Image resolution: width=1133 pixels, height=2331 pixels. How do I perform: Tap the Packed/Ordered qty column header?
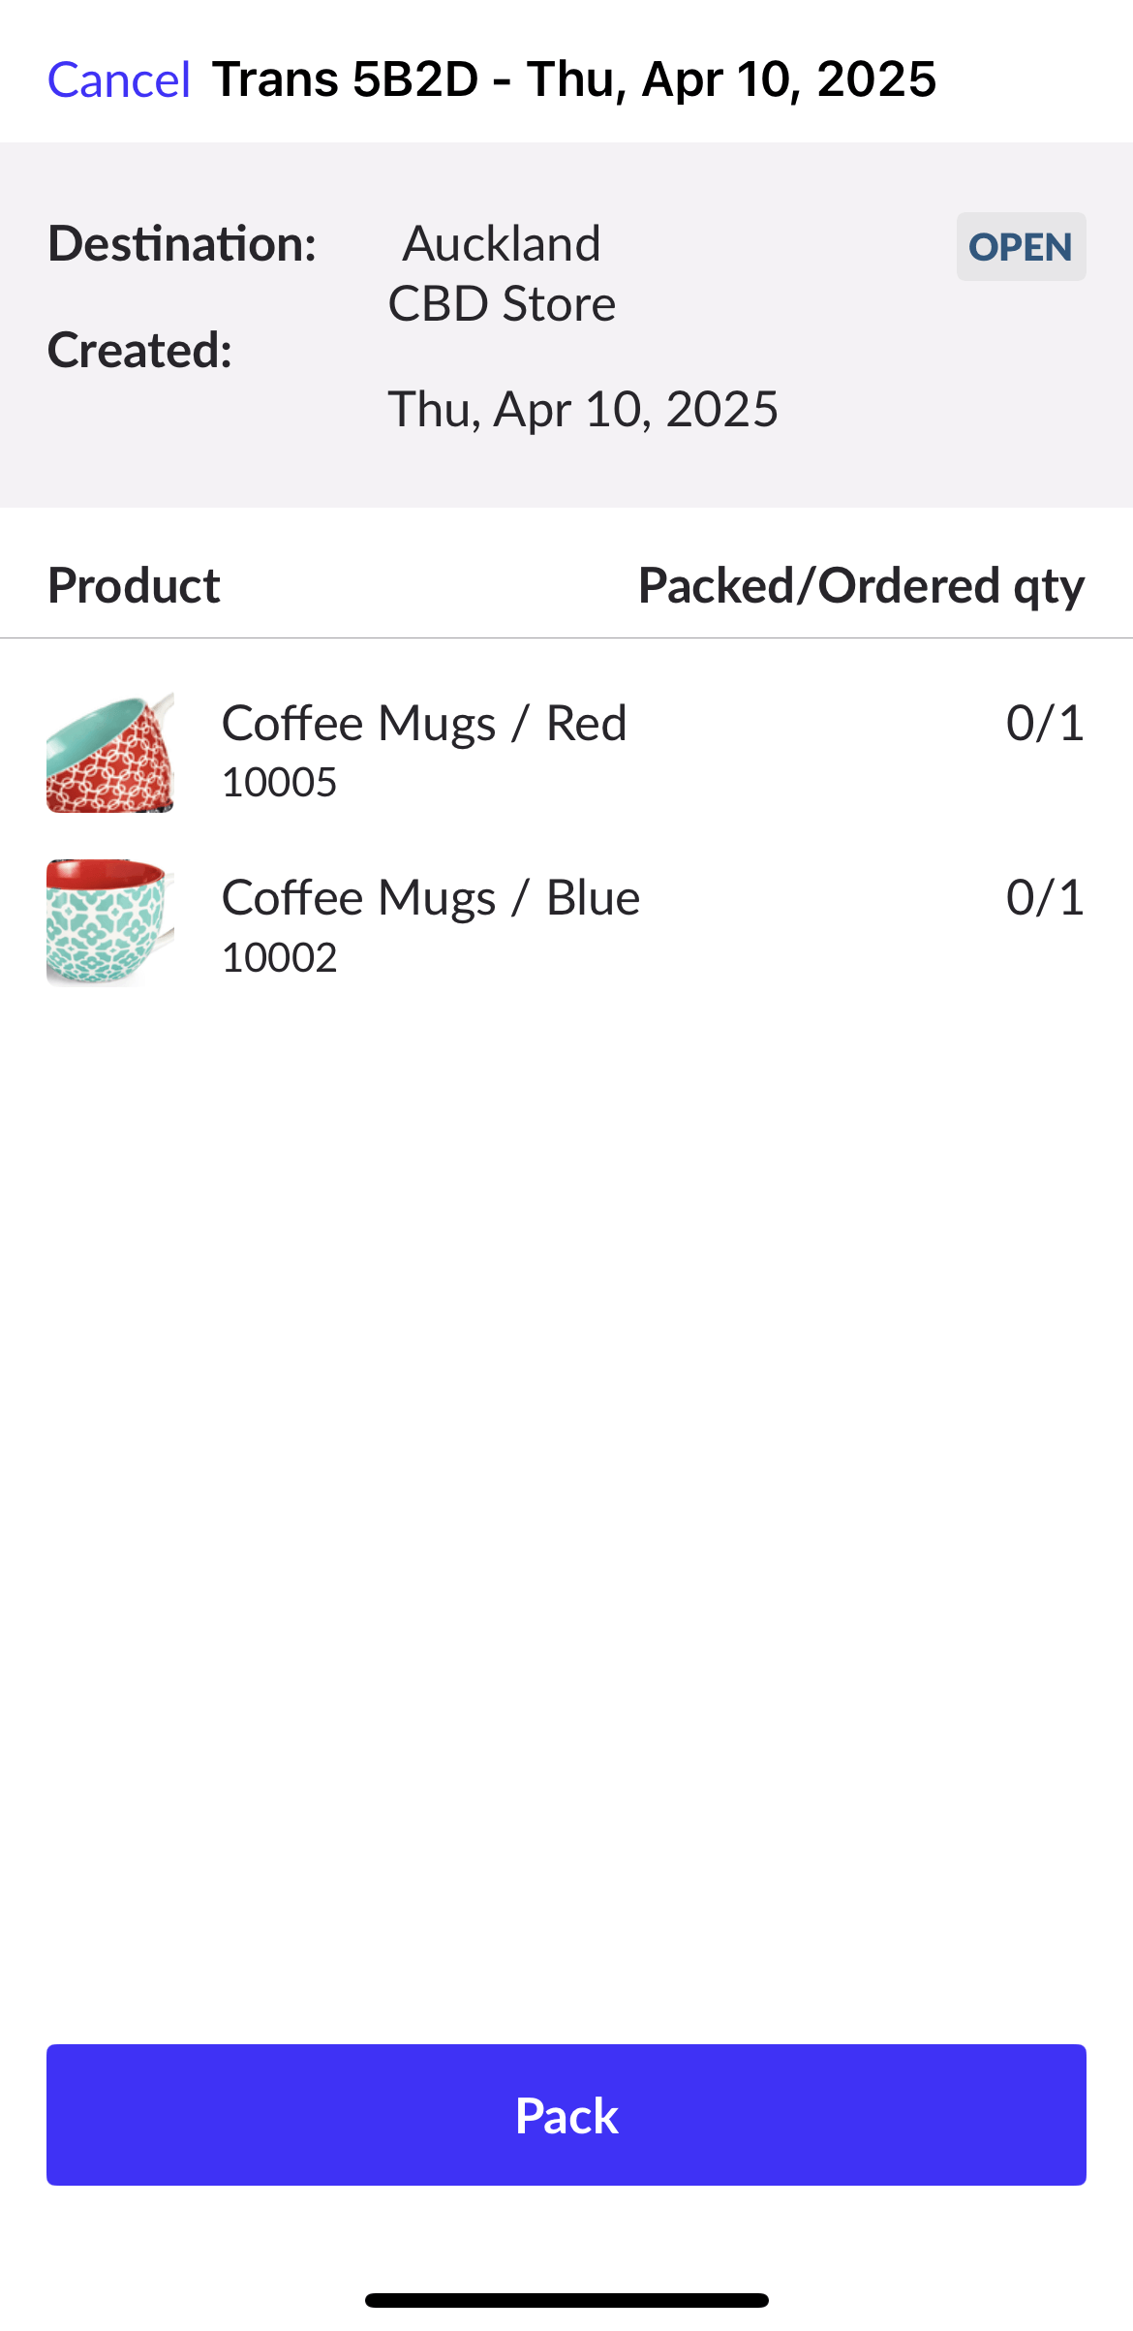click(861, 586)
